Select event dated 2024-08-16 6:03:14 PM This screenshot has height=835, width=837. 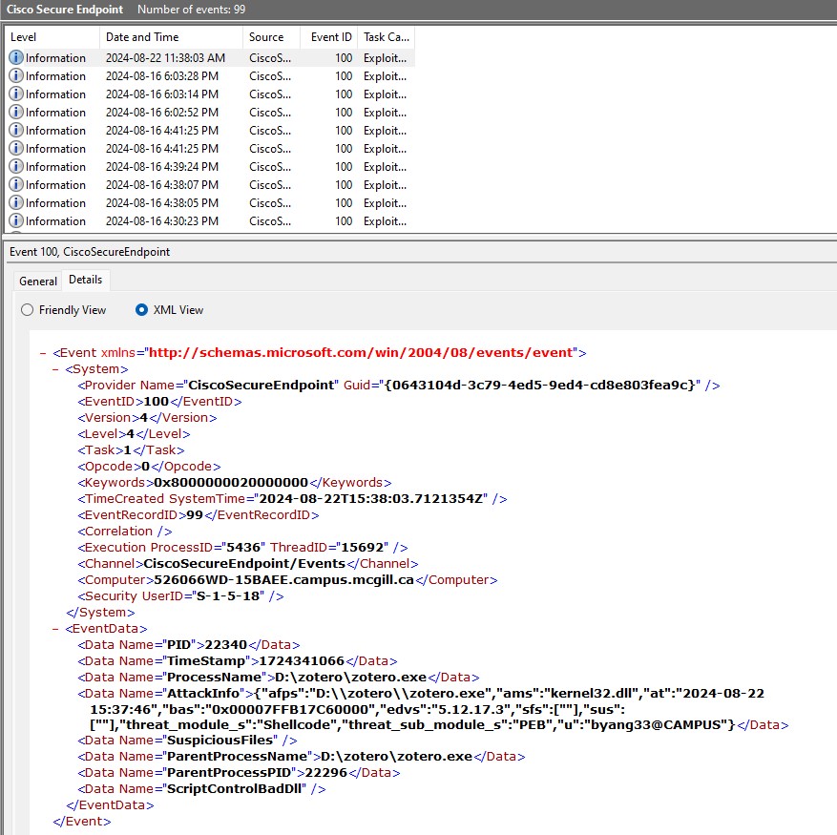(210, 94)
